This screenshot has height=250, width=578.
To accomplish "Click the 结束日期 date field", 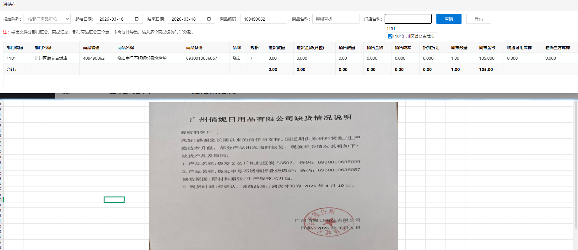I will click(187, 19).
